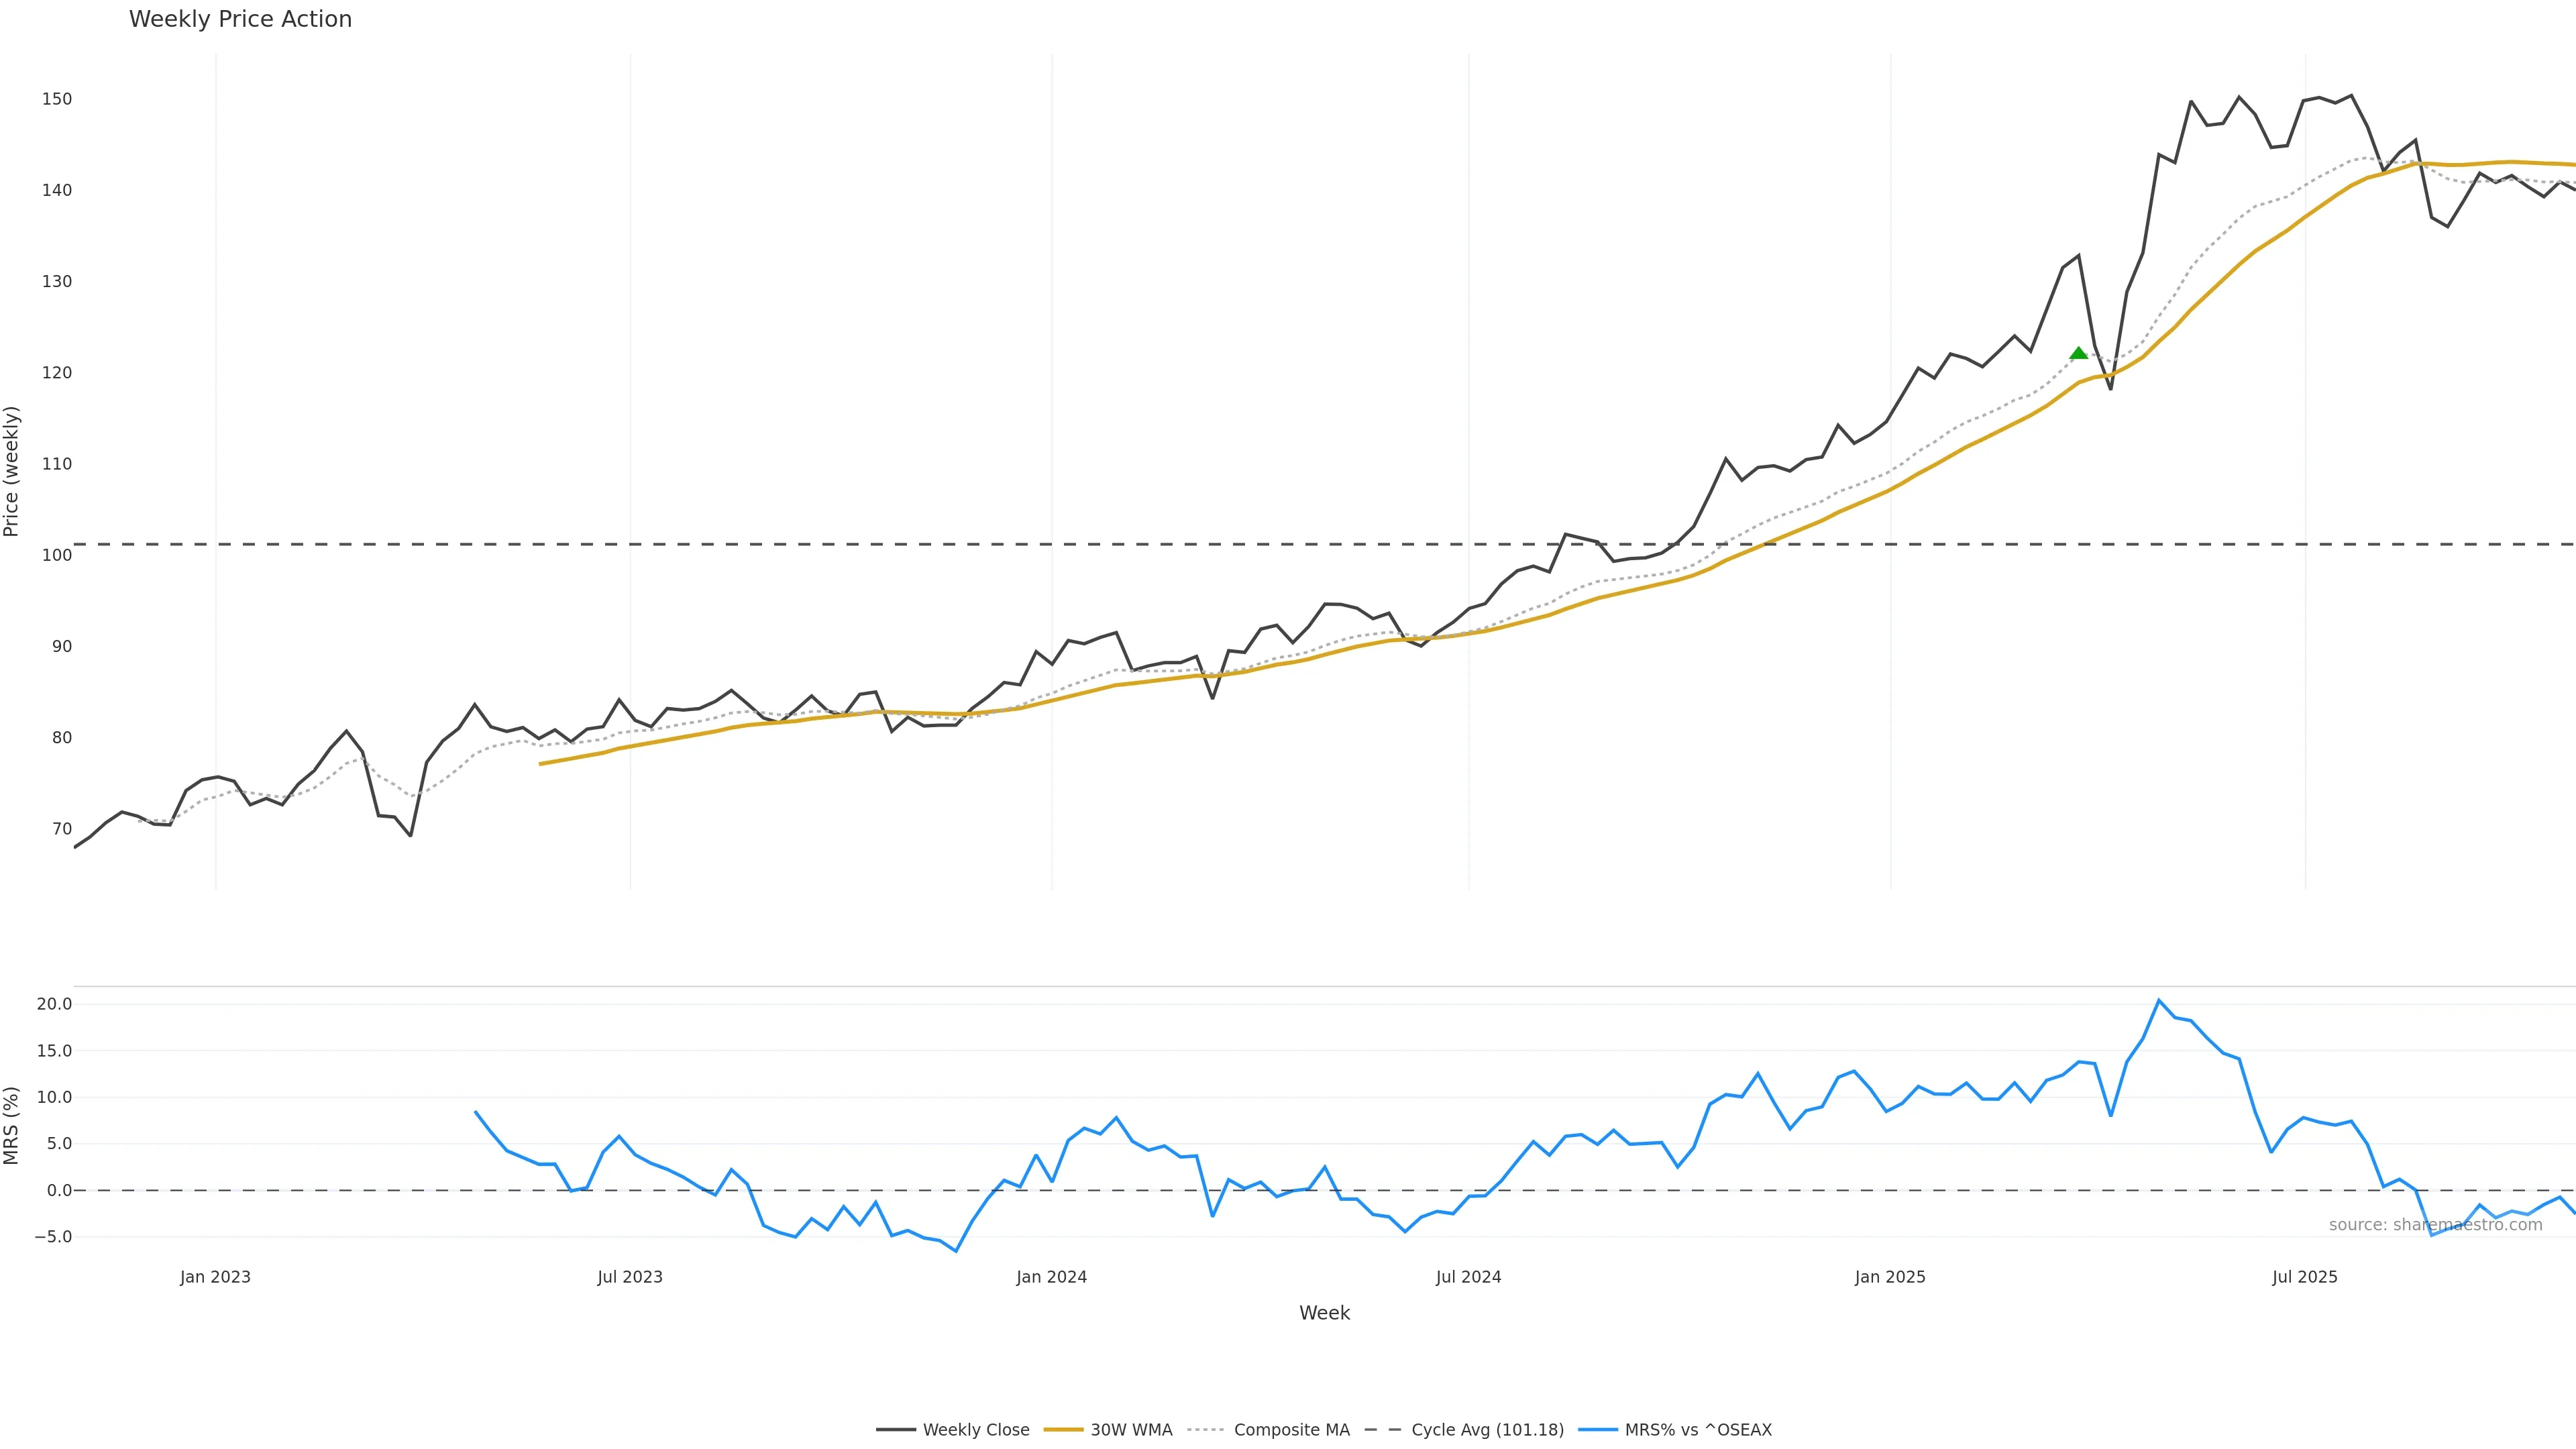Click the Price (weekly) y-axis title
The height and width of the screenshot is (1449, 2576).
click(x=12, y=471)
